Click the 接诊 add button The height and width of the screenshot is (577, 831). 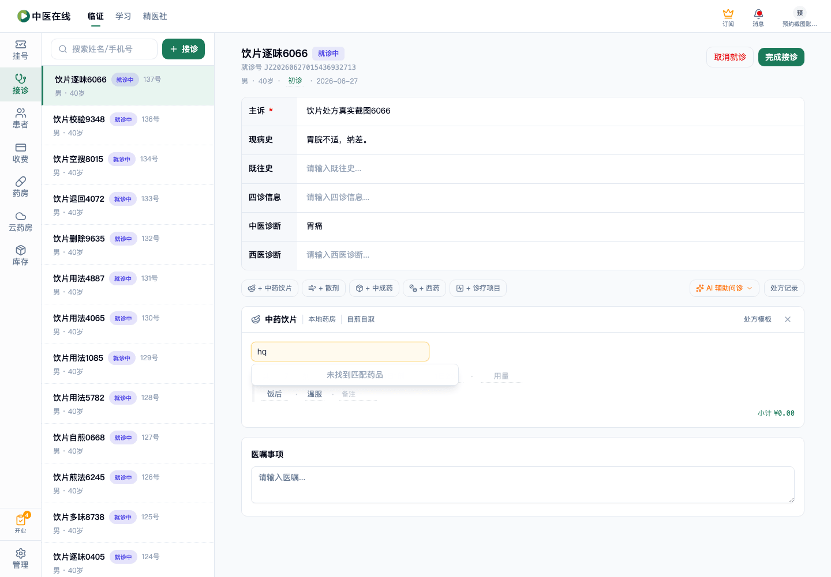click(x=184, y=49)
